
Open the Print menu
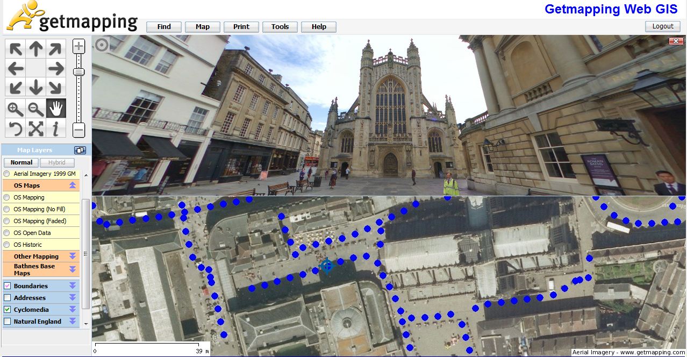coord(241,27)
